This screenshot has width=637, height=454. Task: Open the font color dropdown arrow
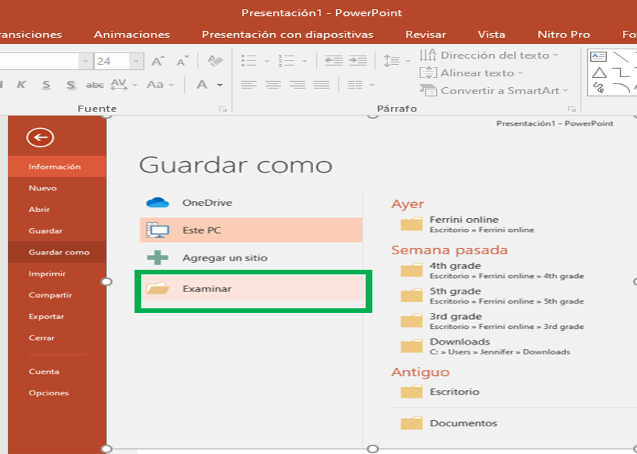coord(220,85)
